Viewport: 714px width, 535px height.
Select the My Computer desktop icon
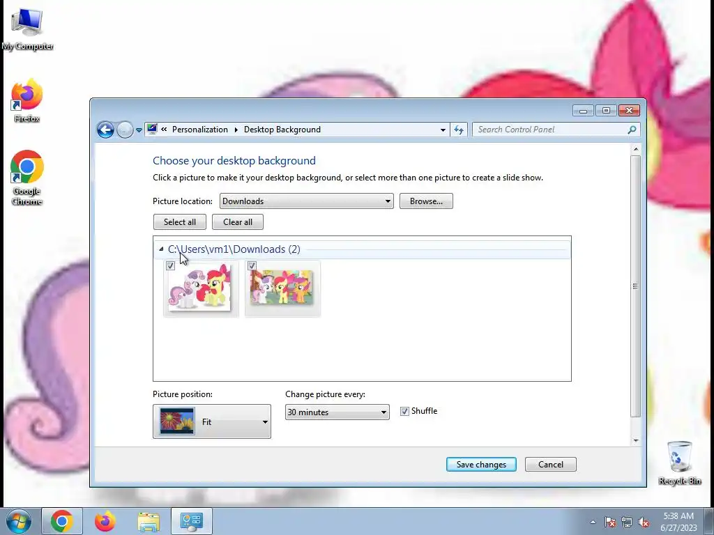click(27, 29)
